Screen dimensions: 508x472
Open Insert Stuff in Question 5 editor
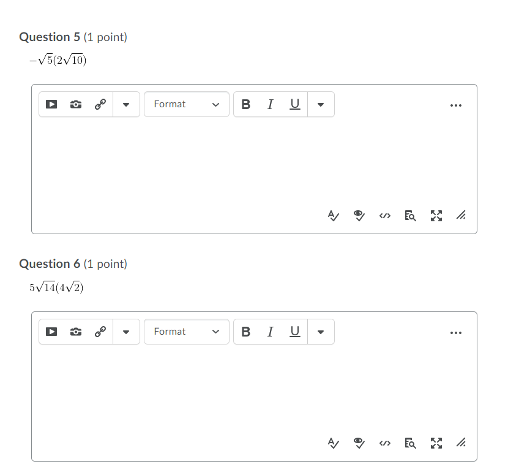[x=51, y=104]
